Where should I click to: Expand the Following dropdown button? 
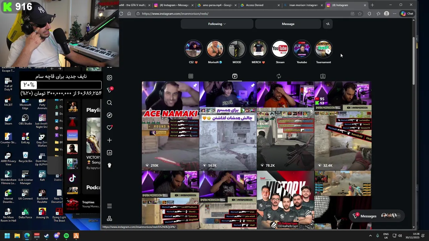(x=217, y=24)
